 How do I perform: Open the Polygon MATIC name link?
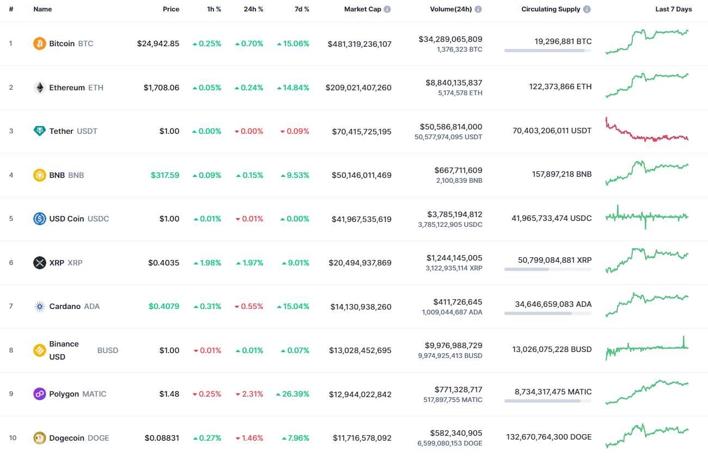pyautogui.click(x=64, y=394)
